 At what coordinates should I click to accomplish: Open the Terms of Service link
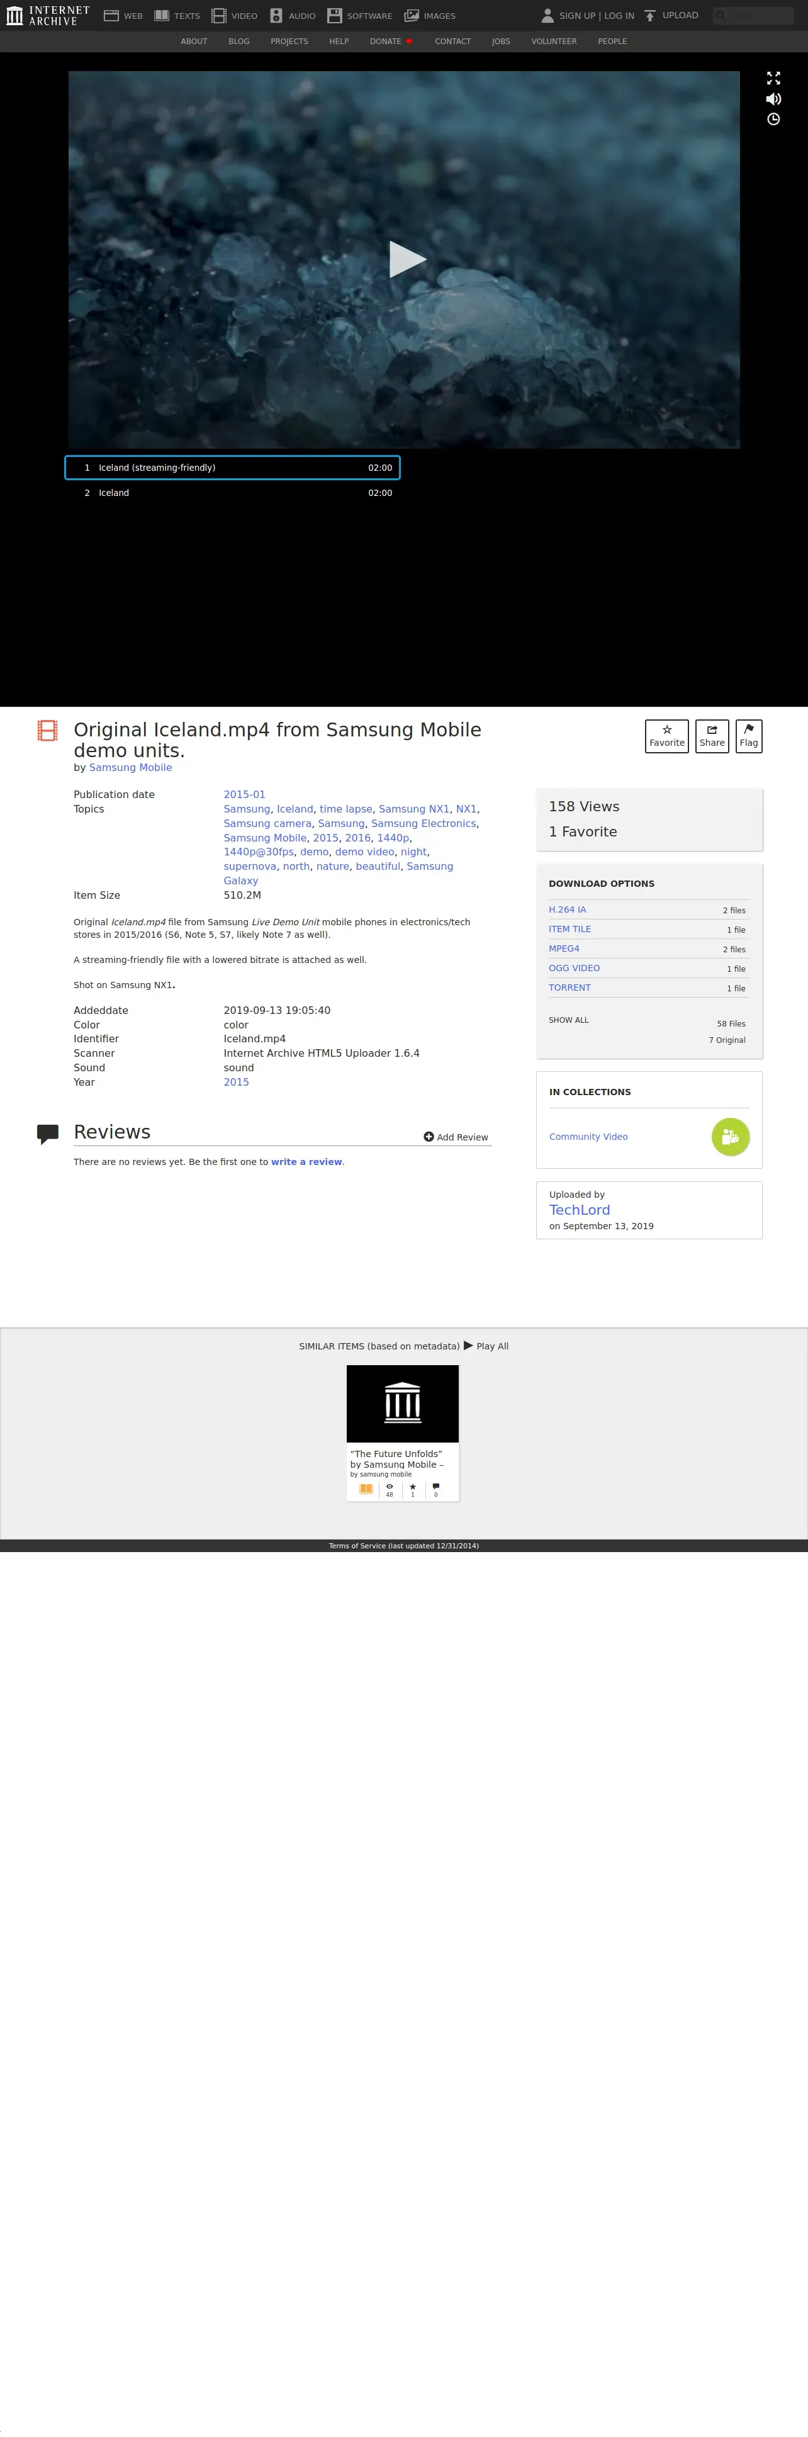pos(404,1546)
